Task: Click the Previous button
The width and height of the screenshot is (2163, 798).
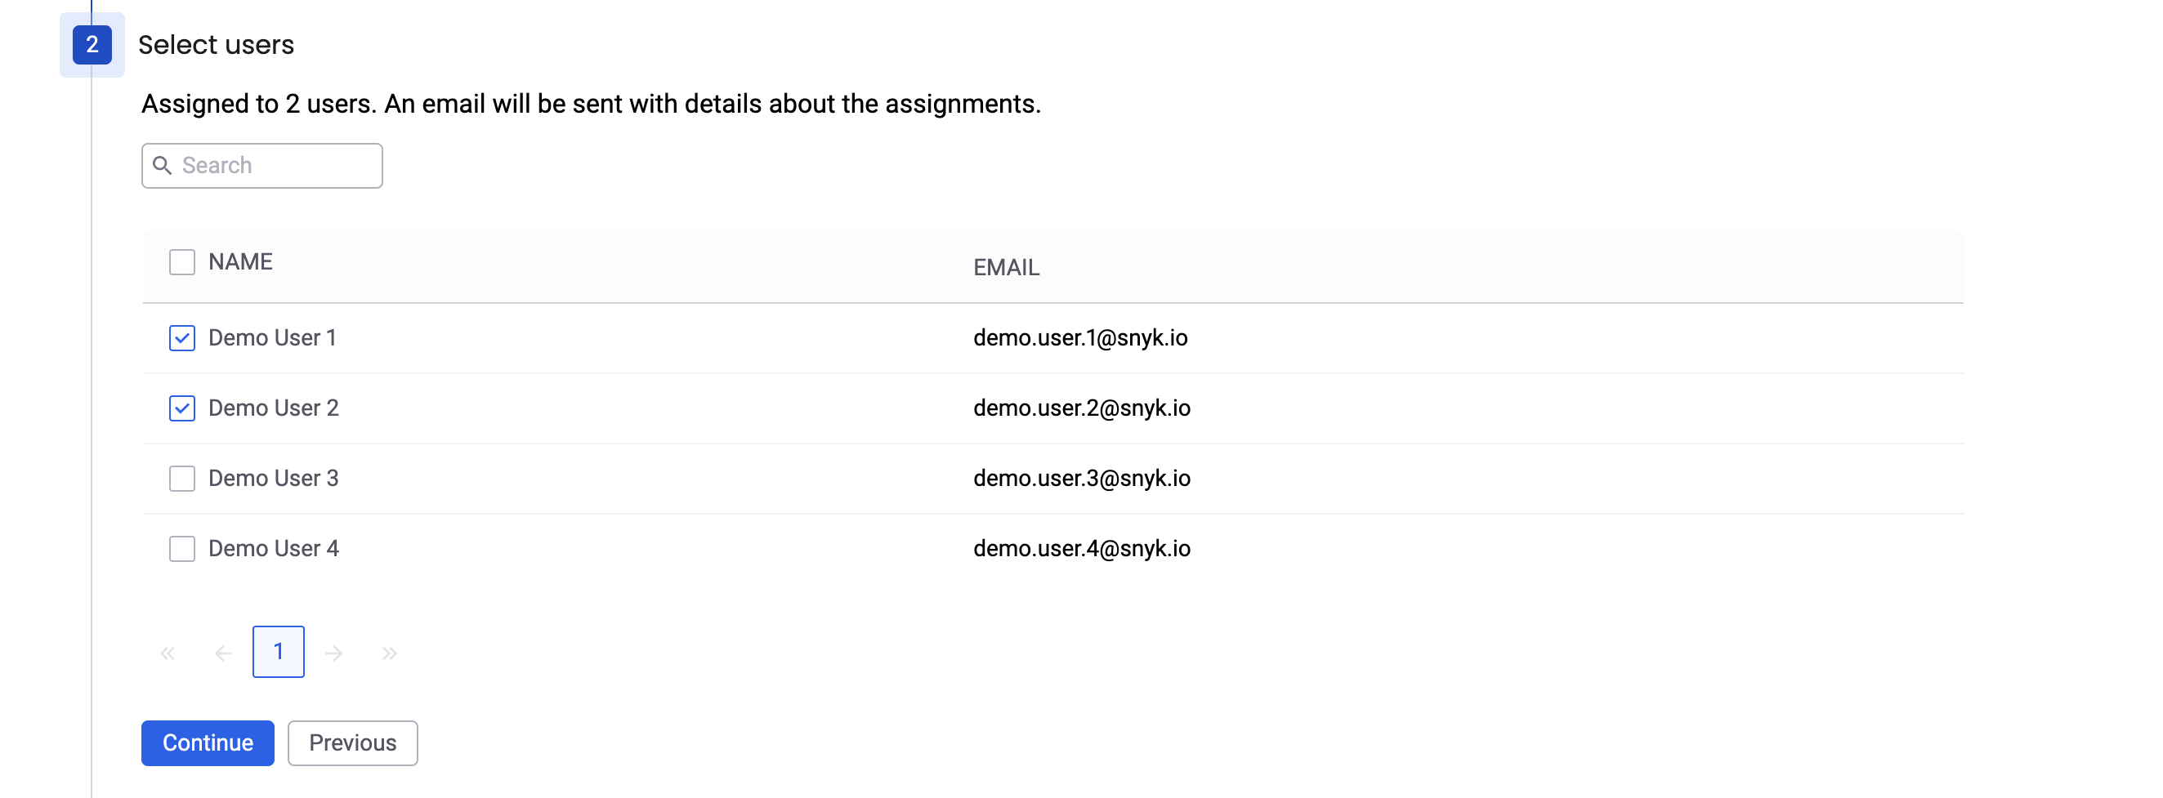Action: [x=353, y=742]
